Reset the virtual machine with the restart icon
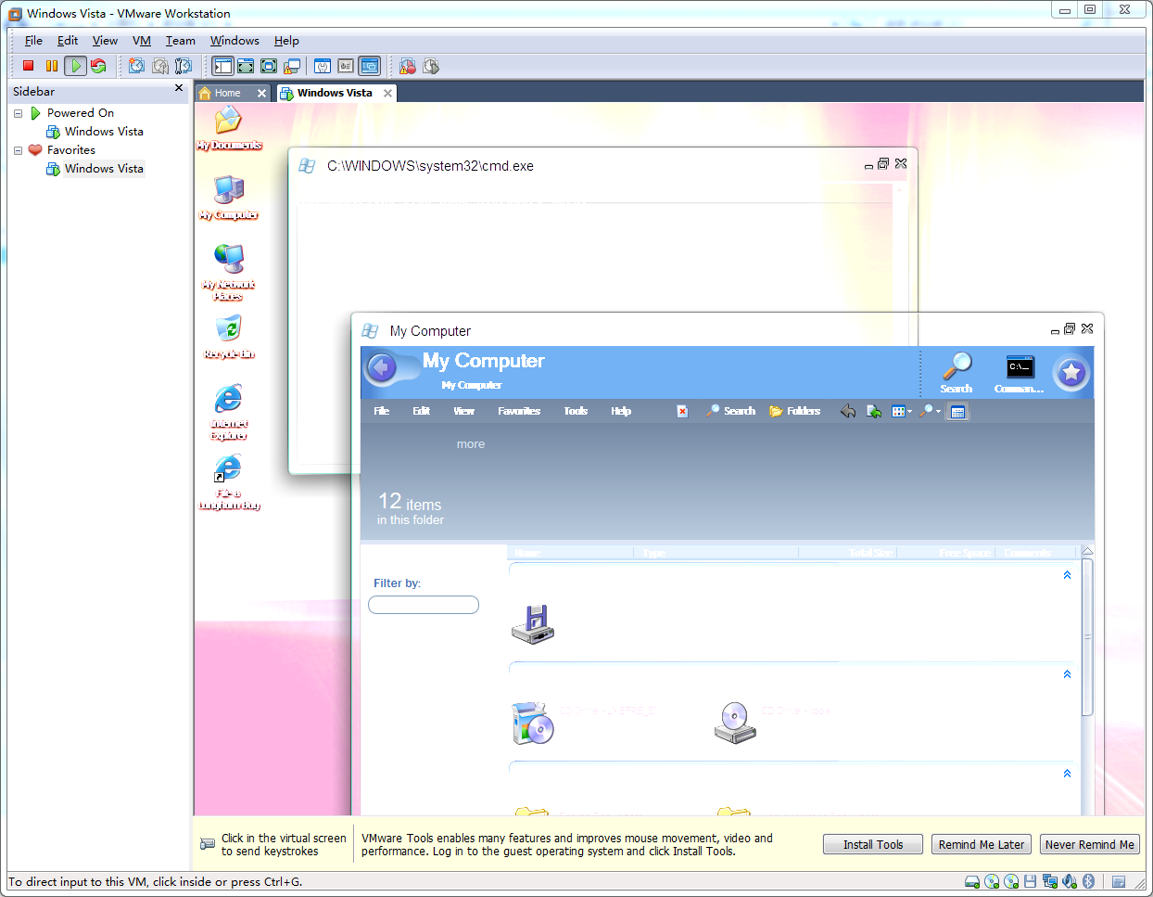This screenshot has width=1153, height=897. click(x=98, y=66)
